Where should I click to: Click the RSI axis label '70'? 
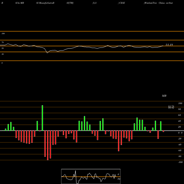click(3, 42)
